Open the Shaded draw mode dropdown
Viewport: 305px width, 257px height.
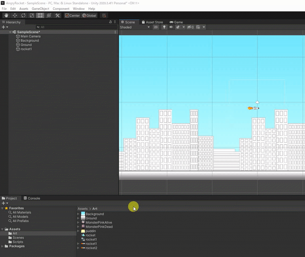135,27
